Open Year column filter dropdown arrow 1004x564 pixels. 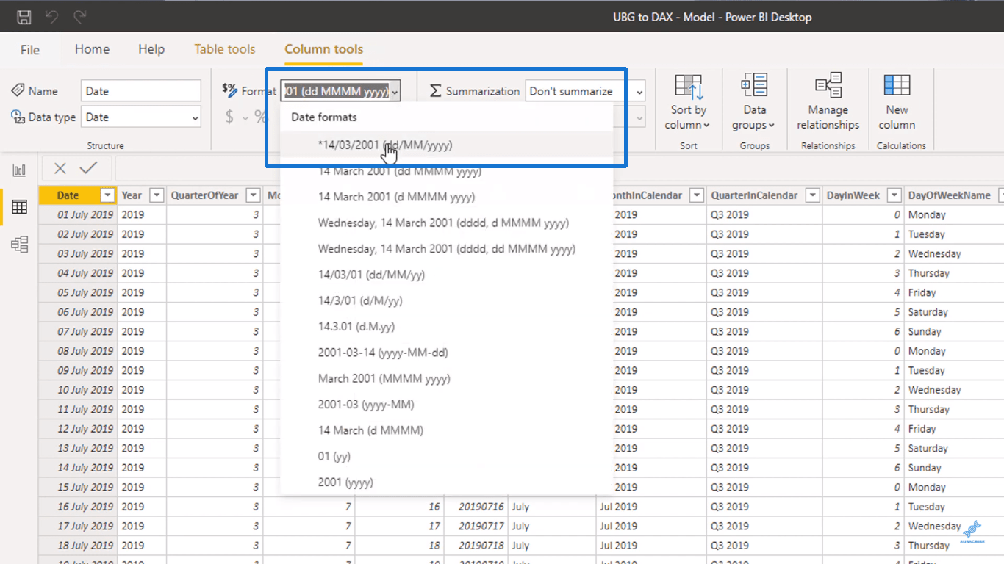point(156,195)
